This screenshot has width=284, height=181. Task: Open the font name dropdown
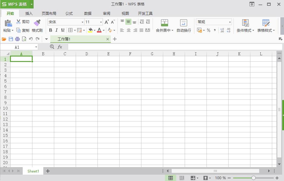[x=83, y=21]
